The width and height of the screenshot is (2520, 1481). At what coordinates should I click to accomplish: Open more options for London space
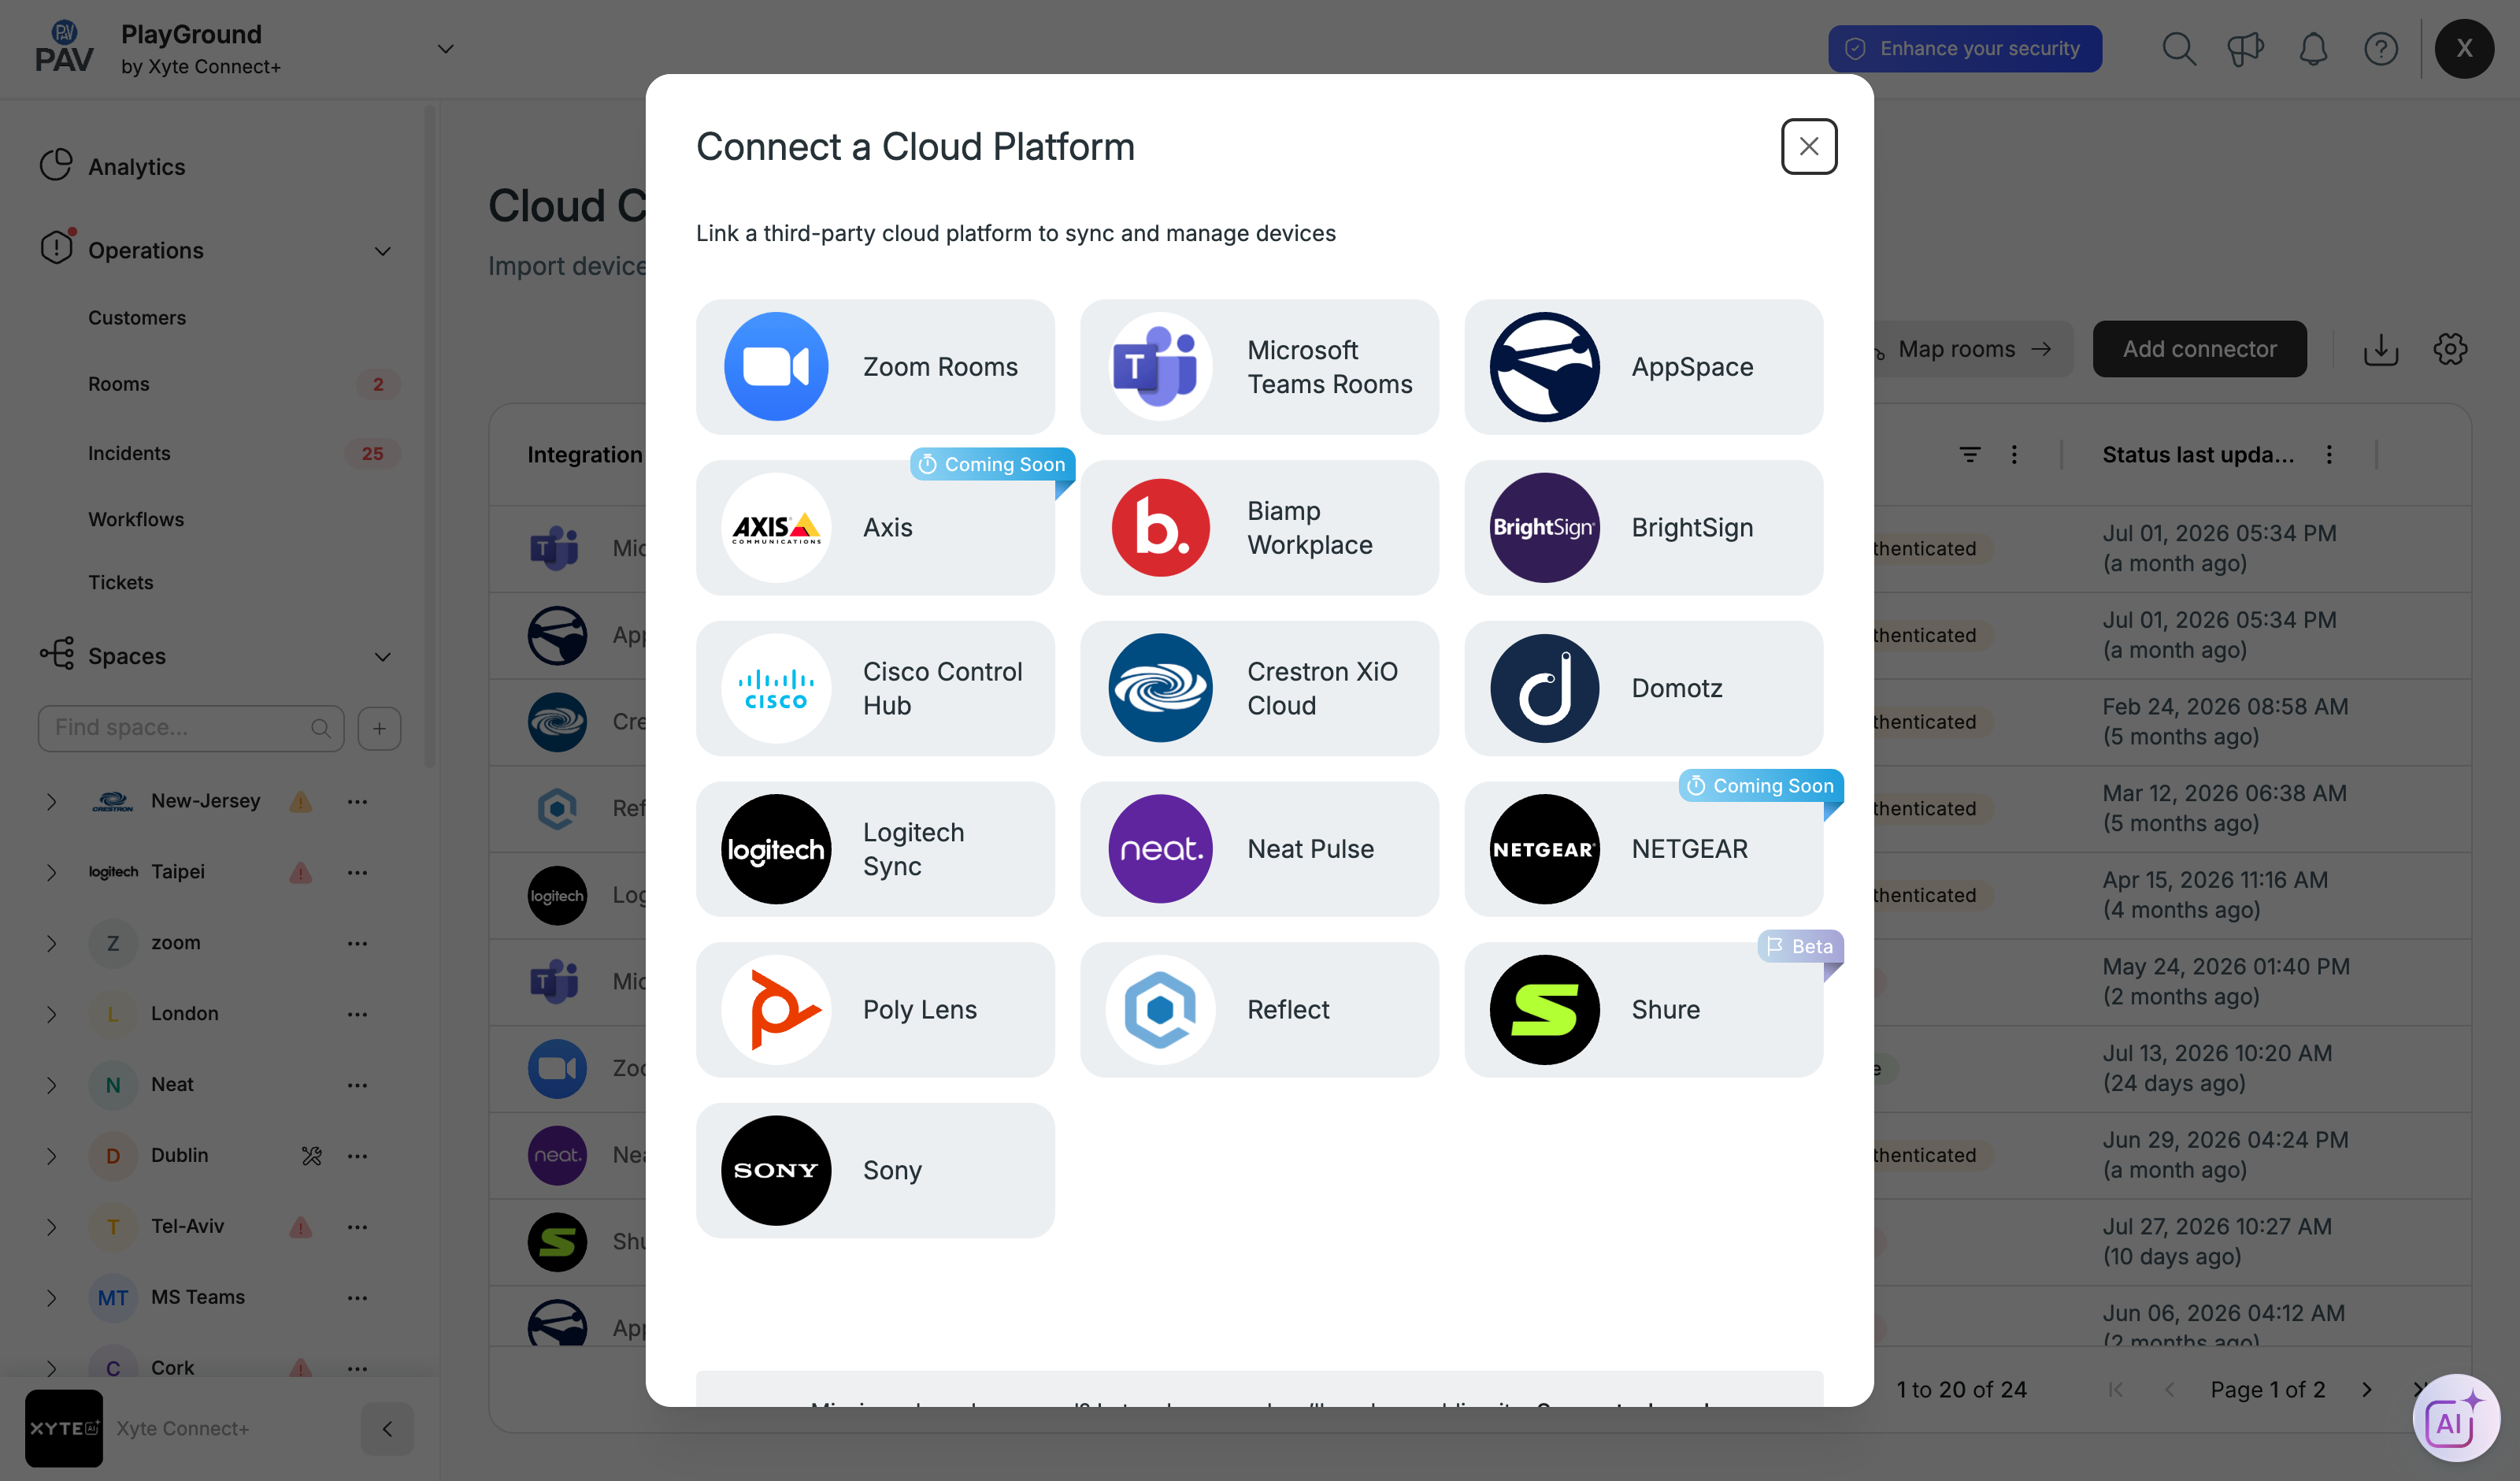pos(357,1015)
